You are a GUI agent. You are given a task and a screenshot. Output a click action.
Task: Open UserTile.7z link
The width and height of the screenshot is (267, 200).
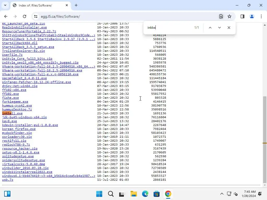tap(12, 55)
